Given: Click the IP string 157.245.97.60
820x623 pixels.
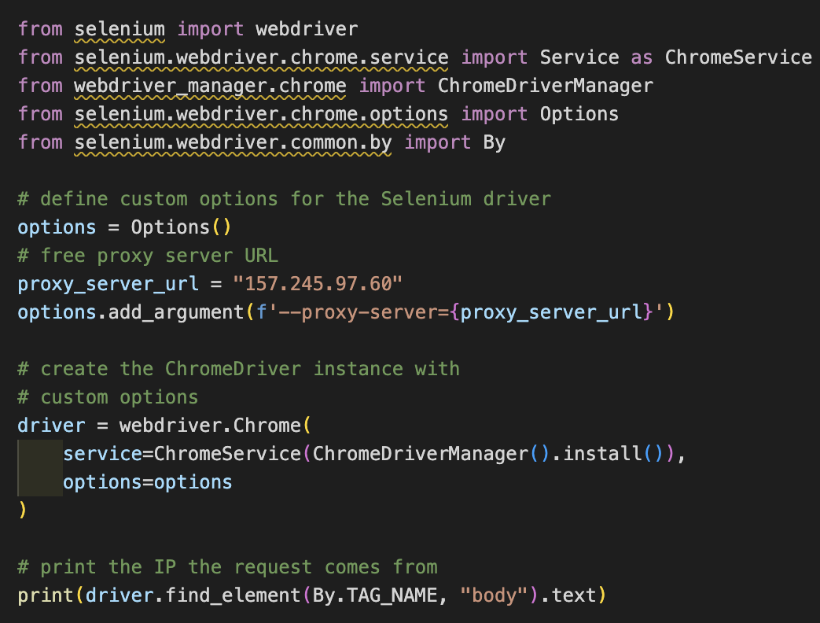Looking at the screenshot, I should [x=318, y=284].
